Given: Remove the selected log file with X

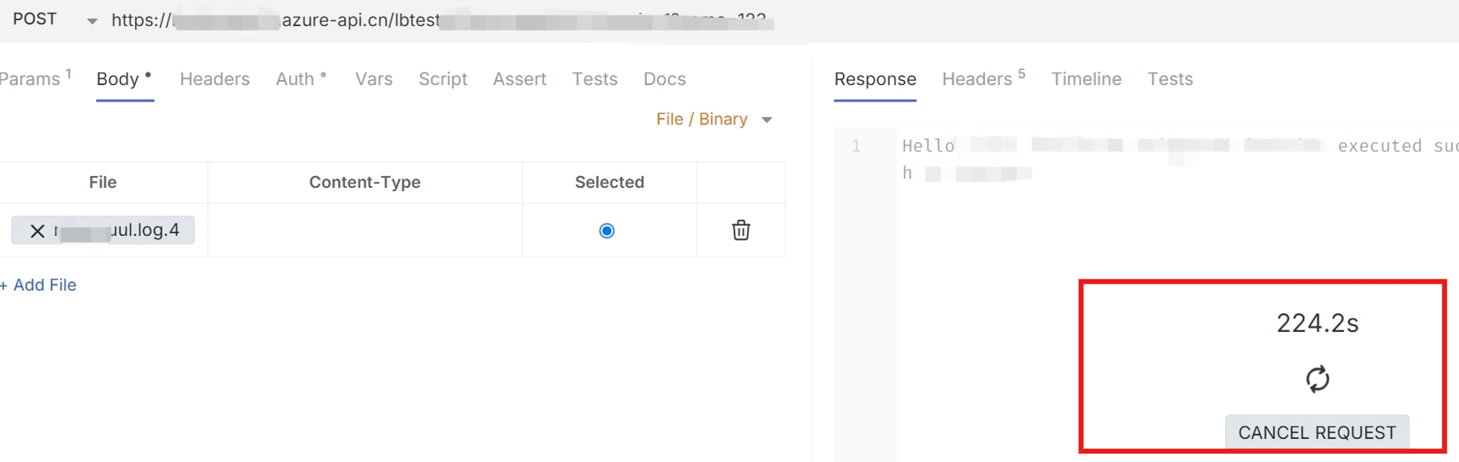Looking at the screenshot, I should [38, 231].
